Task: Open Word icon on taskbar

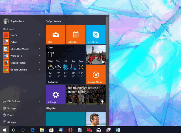Action: 118,130
